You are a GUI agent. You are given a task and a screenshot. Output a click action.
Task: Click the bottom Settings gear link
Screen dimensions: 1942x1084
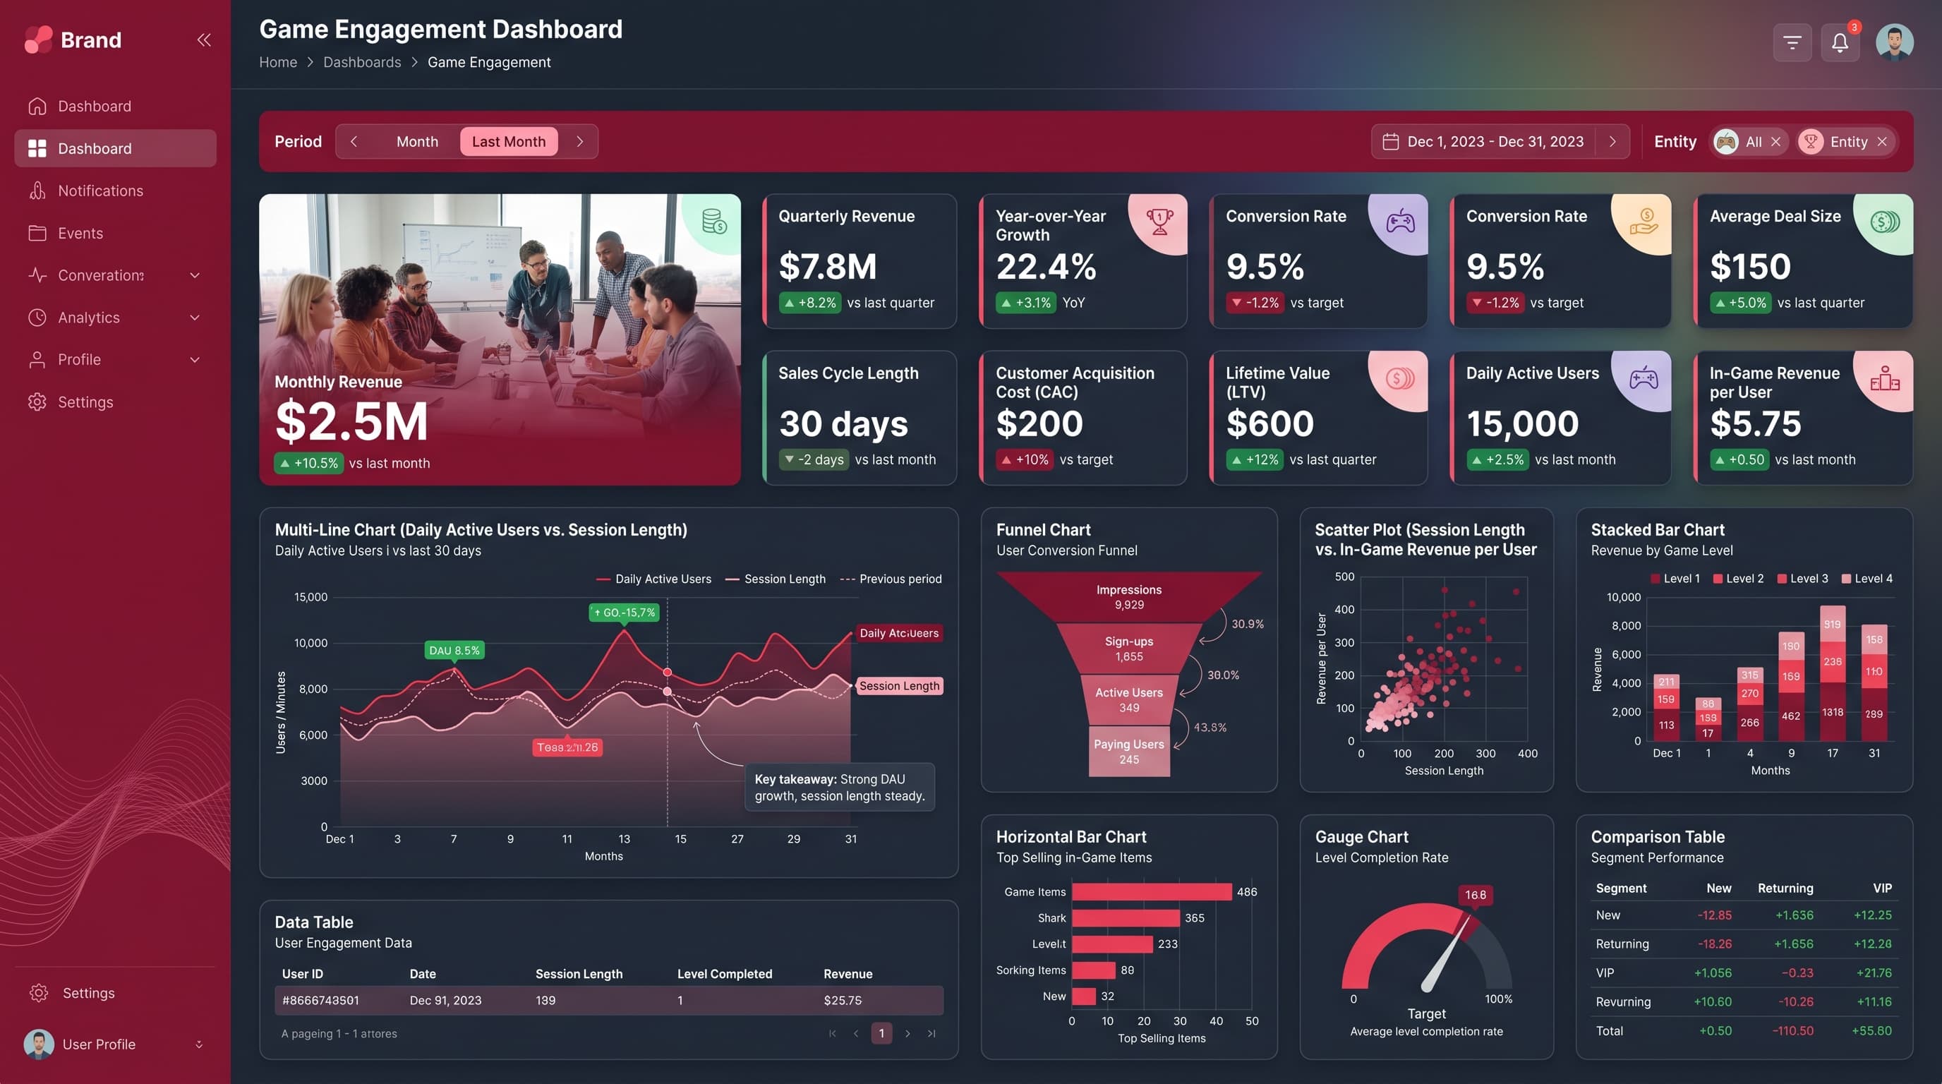pos(73,993)
